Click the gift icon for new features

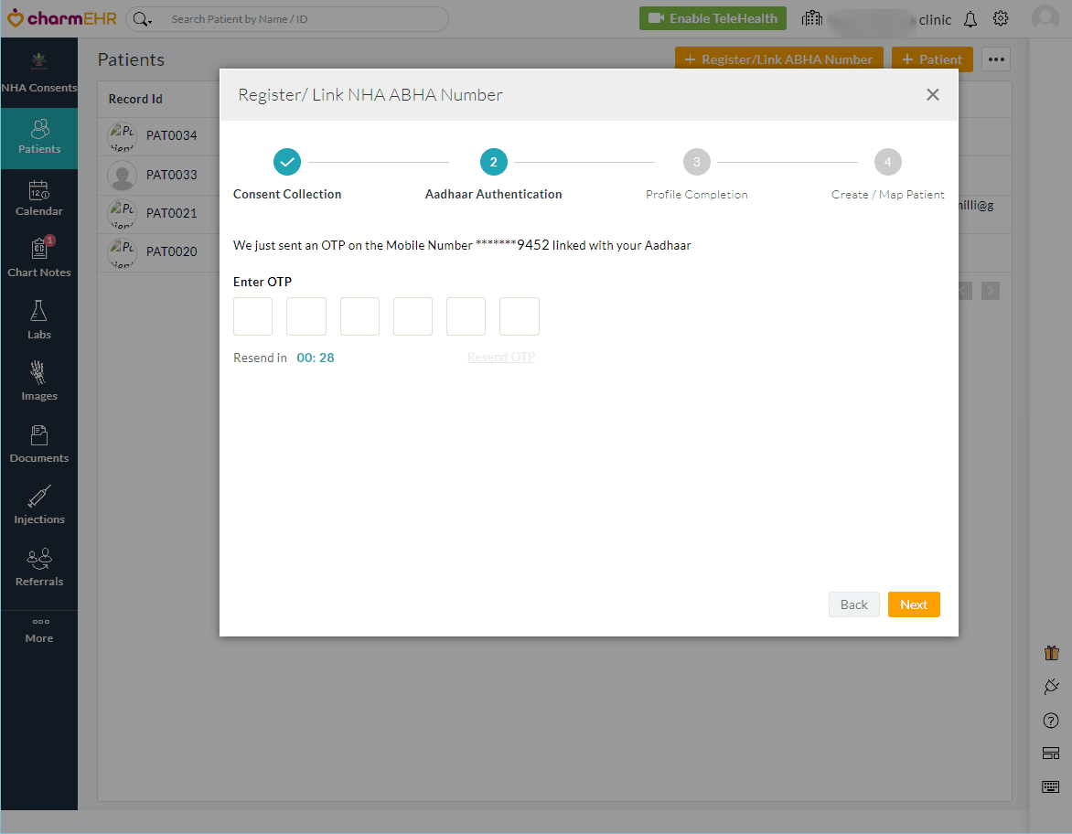point(1050,652)
